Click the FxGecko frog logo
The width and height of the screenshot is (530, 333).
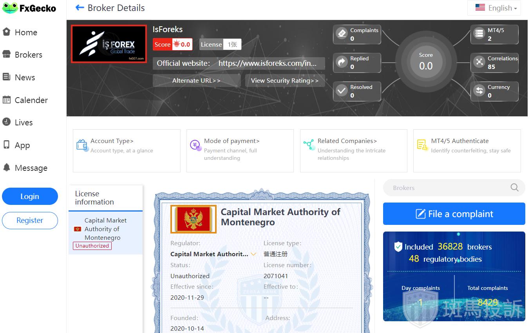10,8
